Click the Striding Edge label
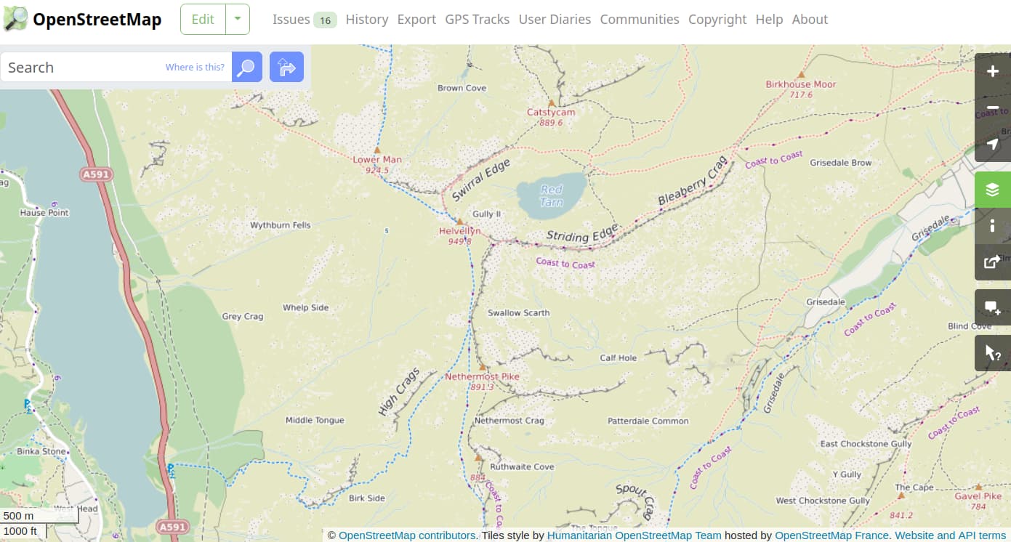This screenshot has height=542, width=1011. (581, 234)
